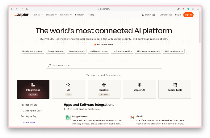The height and width of the screenshot is (138, 210).
Task: Click the AI sparkle icon on the AI card
Action: click(x=69, y=85)
